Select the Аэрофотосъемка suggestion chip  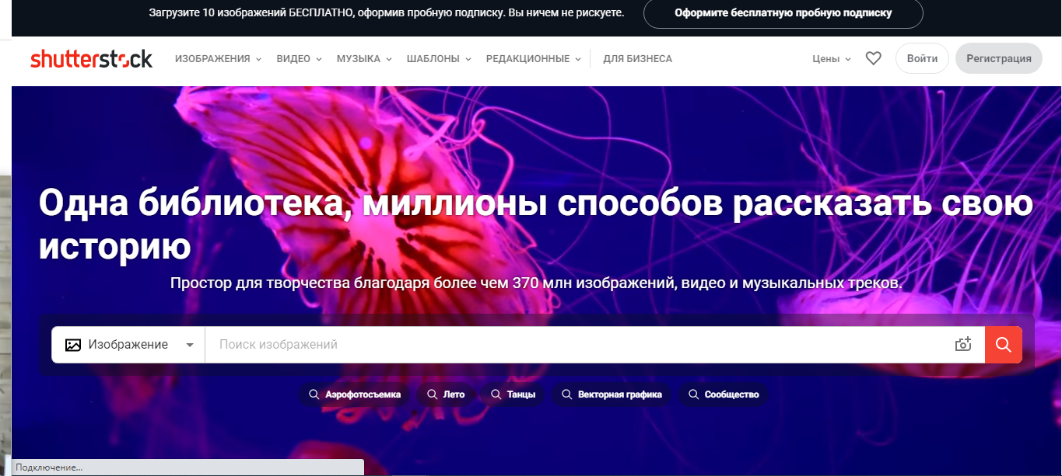coord(355,394)
